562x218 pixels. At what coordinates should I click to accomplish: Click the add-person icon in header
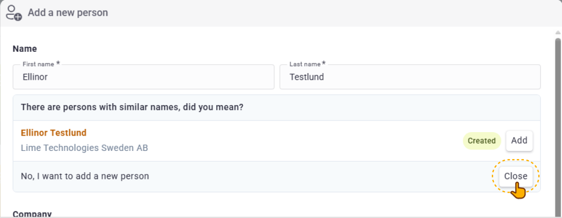(14, 13)
